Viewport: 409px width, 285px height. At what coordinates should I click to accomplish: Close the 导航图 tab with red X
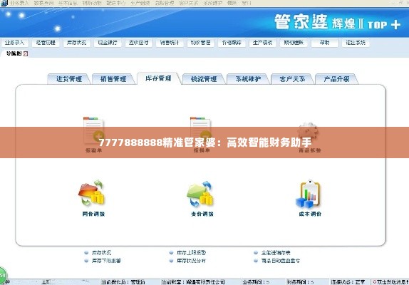tap(26, 53)
